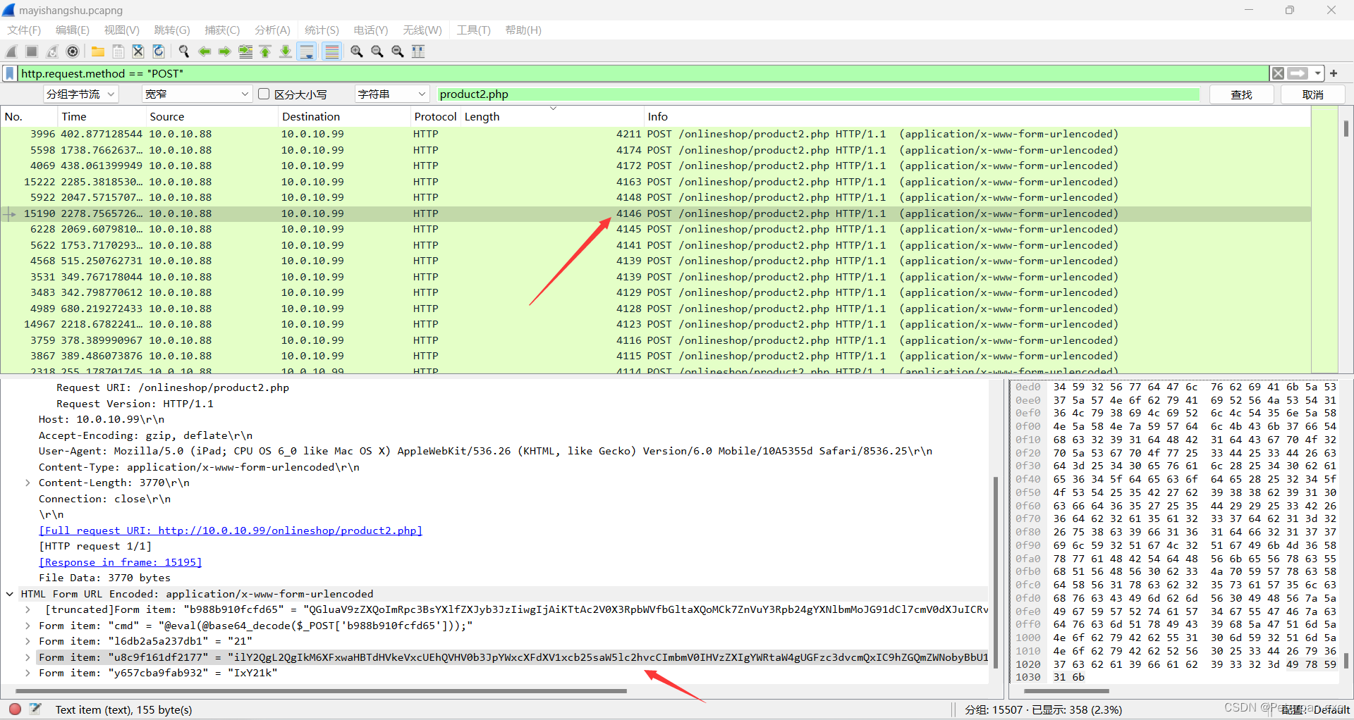Open the 捕获(C) menu

222,30
